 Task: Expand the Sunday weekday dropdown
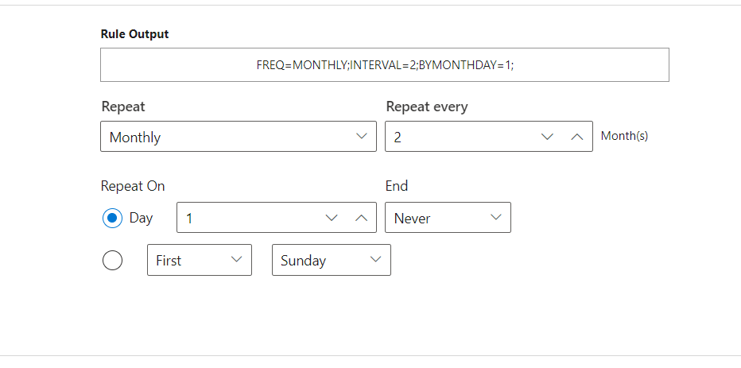coord(331,261)
